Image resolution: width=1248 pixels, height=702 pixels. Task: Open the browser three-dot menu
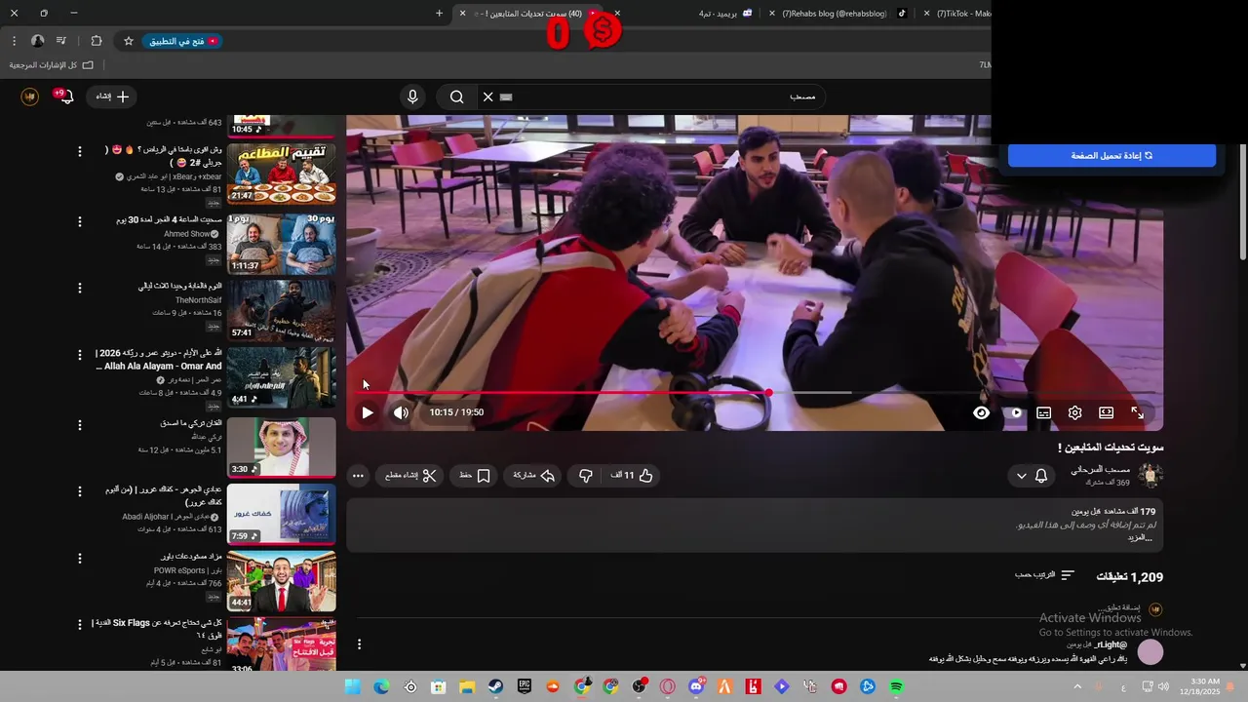pos(14,41)
